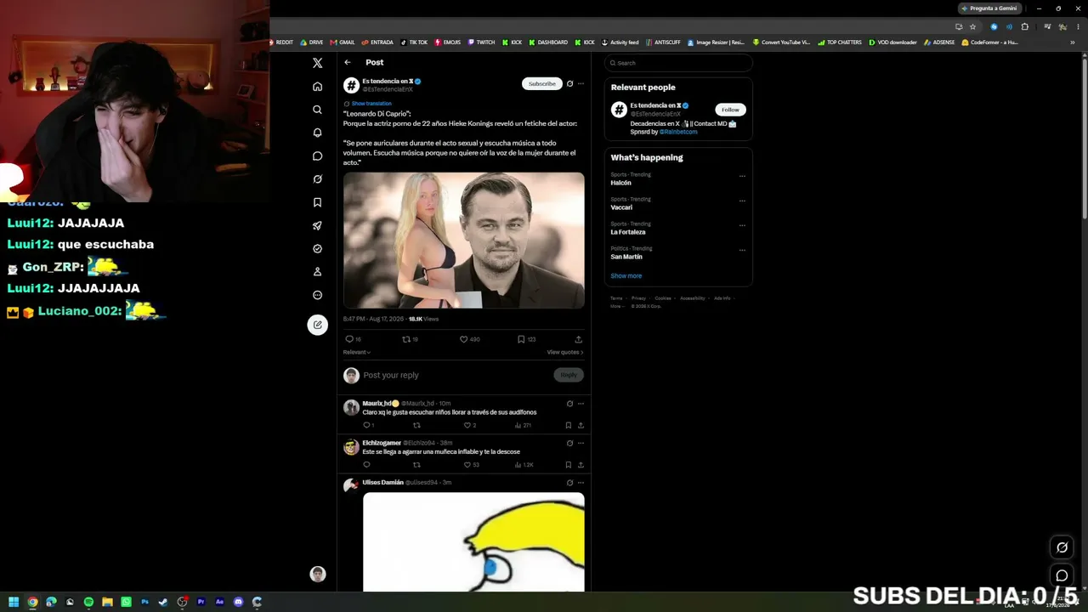Screen dimensions: 1088x612
Task: Open Grok floating button at bottom right
Action: point(1062,547)
